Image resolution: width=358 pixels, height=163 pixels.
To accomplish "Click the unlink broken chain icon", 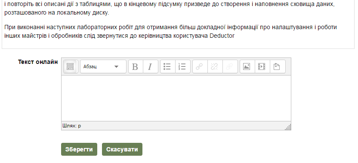I will [x=215, y=66].
